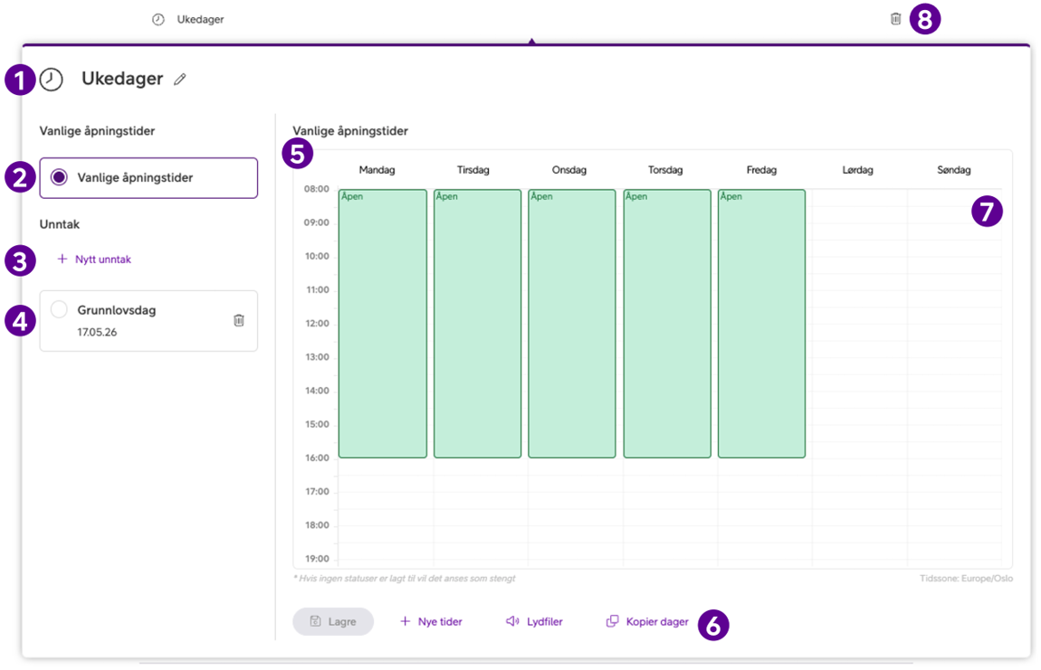Click the trash icon in the top bar
The height and width of the screenshot is (670, 1041).
coord(895,19)
